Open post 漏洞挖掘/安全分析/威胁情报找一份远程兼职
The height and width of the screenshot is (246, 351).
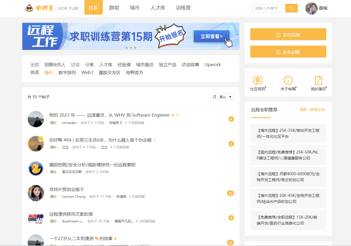point(92,165)
